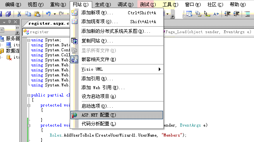Select the its database node with red X
Image resolution: width=254 pixels, height=142 pixels.
pyautogui.click(x=16, y=57)
